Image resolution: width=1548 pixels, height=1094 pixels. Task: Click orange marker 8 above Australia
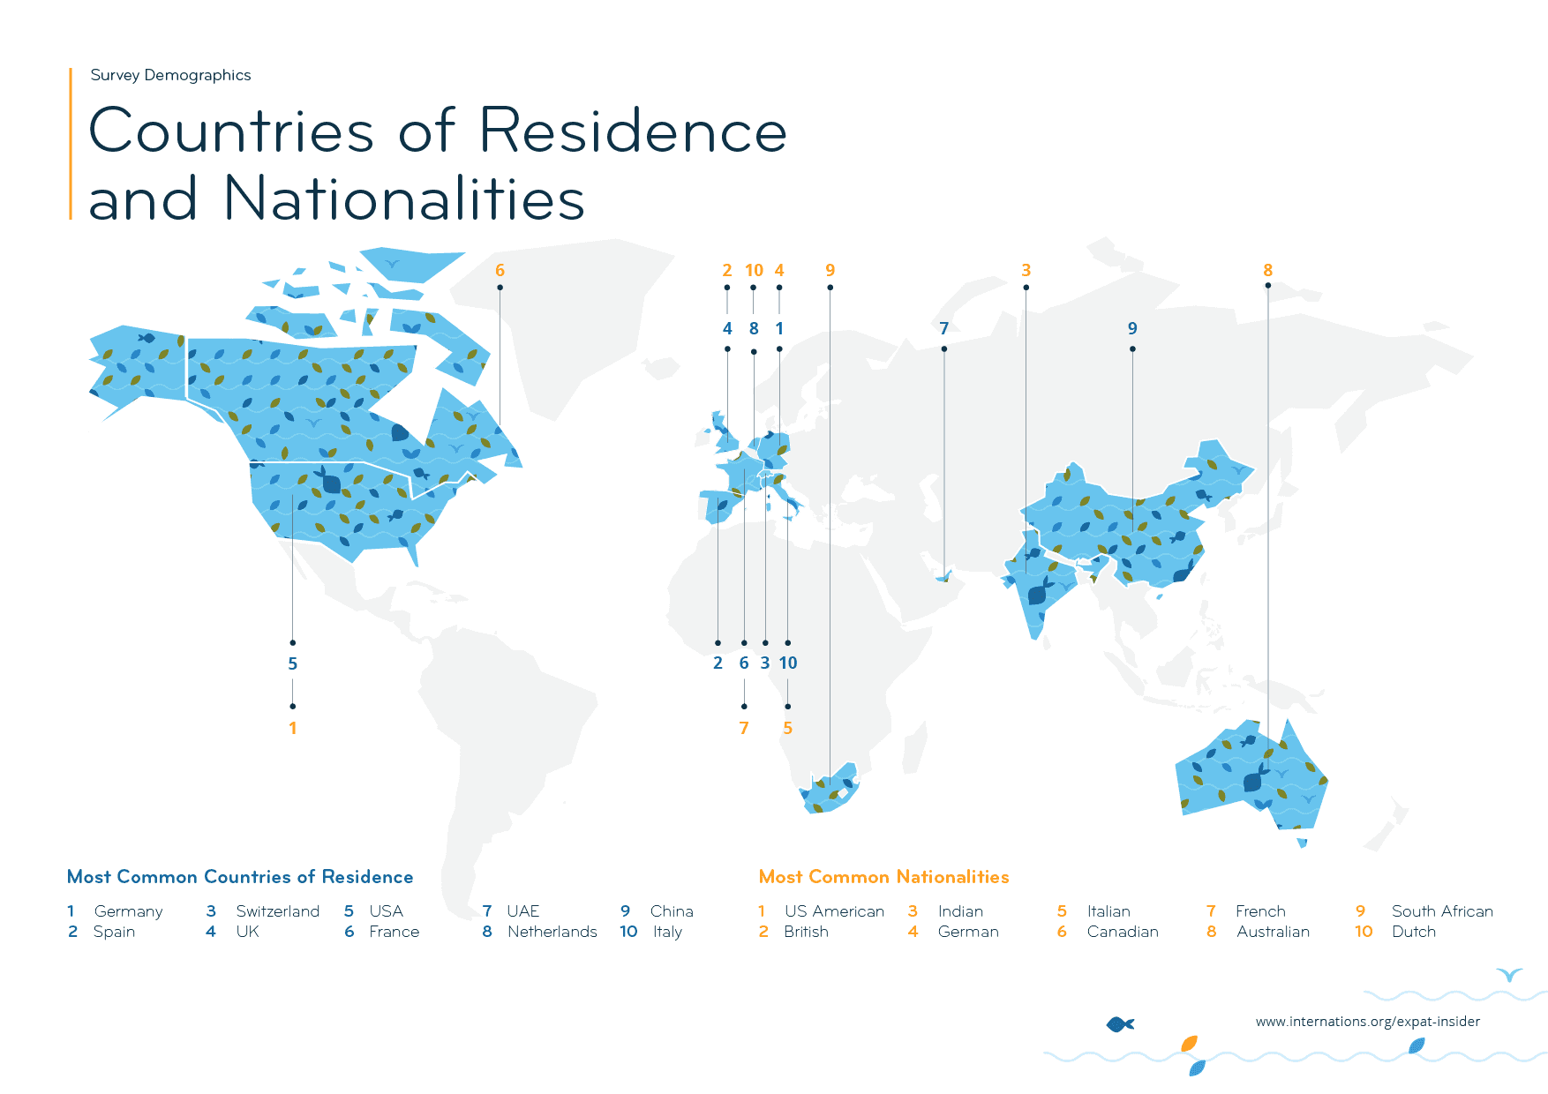coord(1267,271)
